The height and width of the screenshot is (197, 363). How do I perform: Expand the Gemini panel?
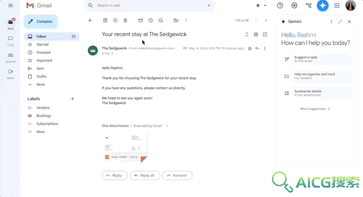coord(340,21)
